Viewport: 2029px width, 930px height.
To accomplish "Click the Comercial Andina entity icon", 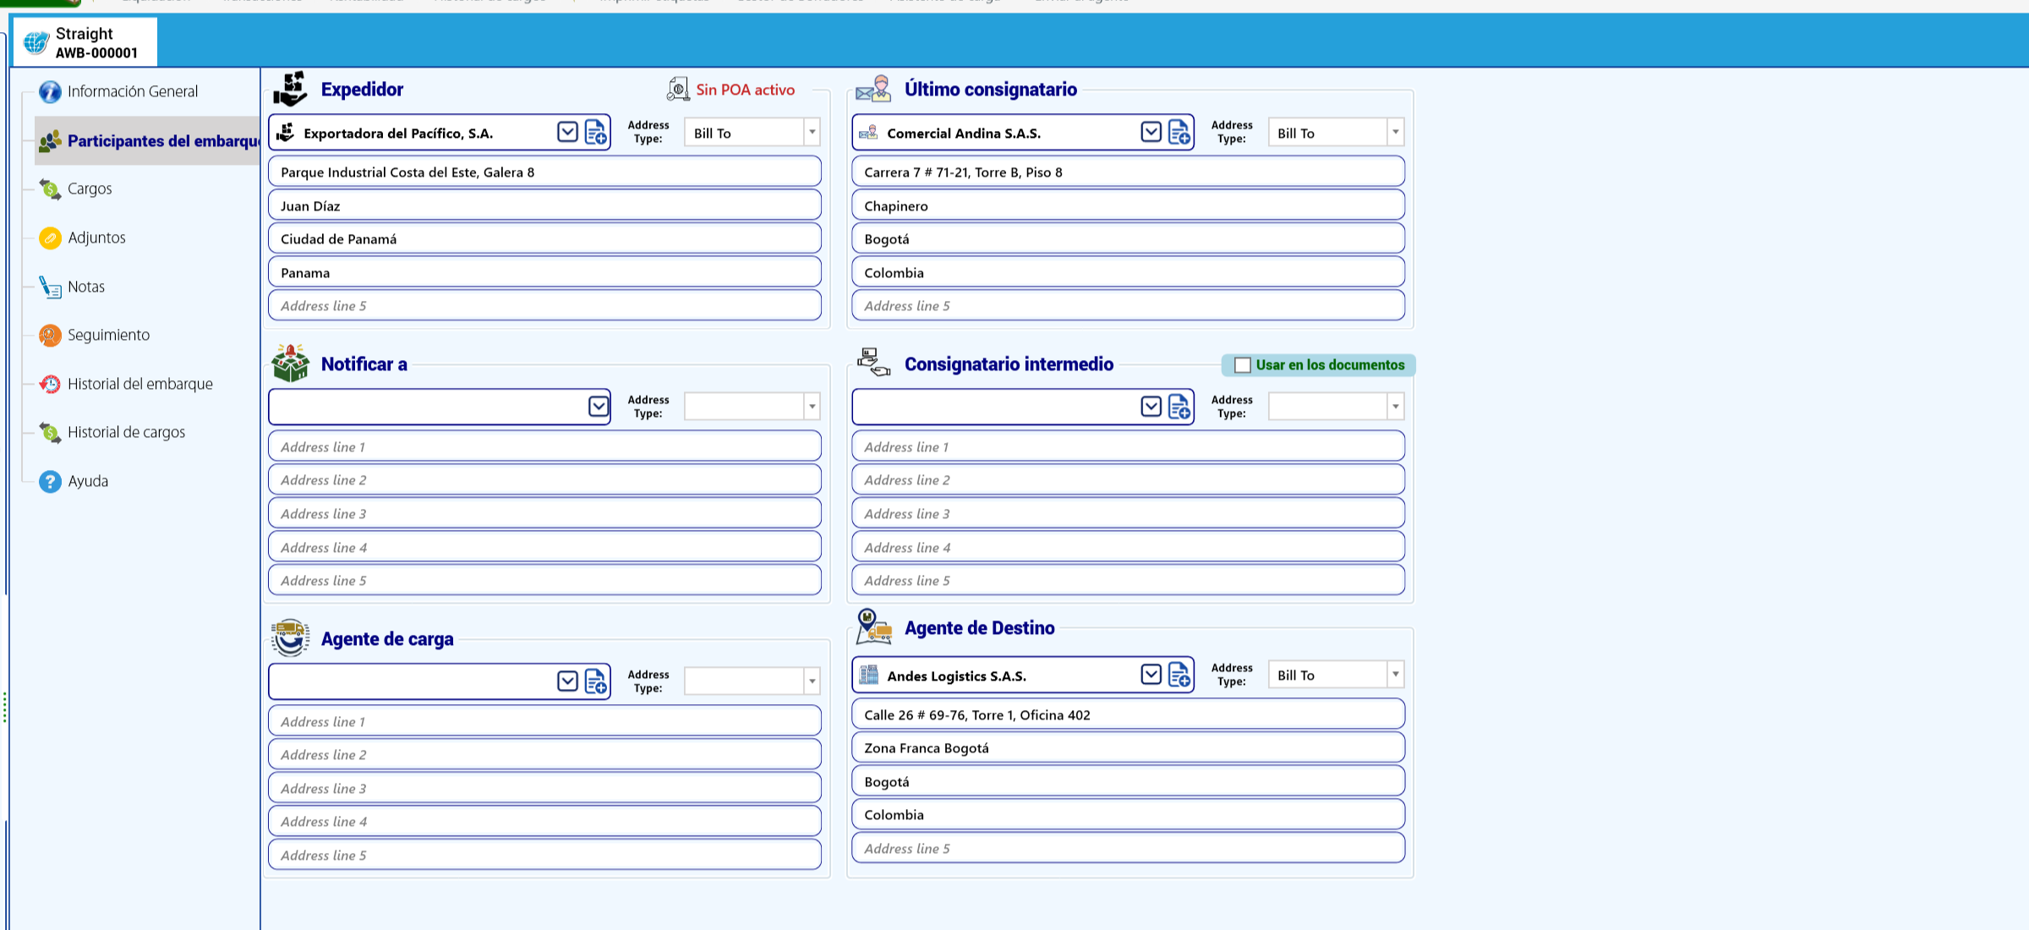I will pos(868,133).
